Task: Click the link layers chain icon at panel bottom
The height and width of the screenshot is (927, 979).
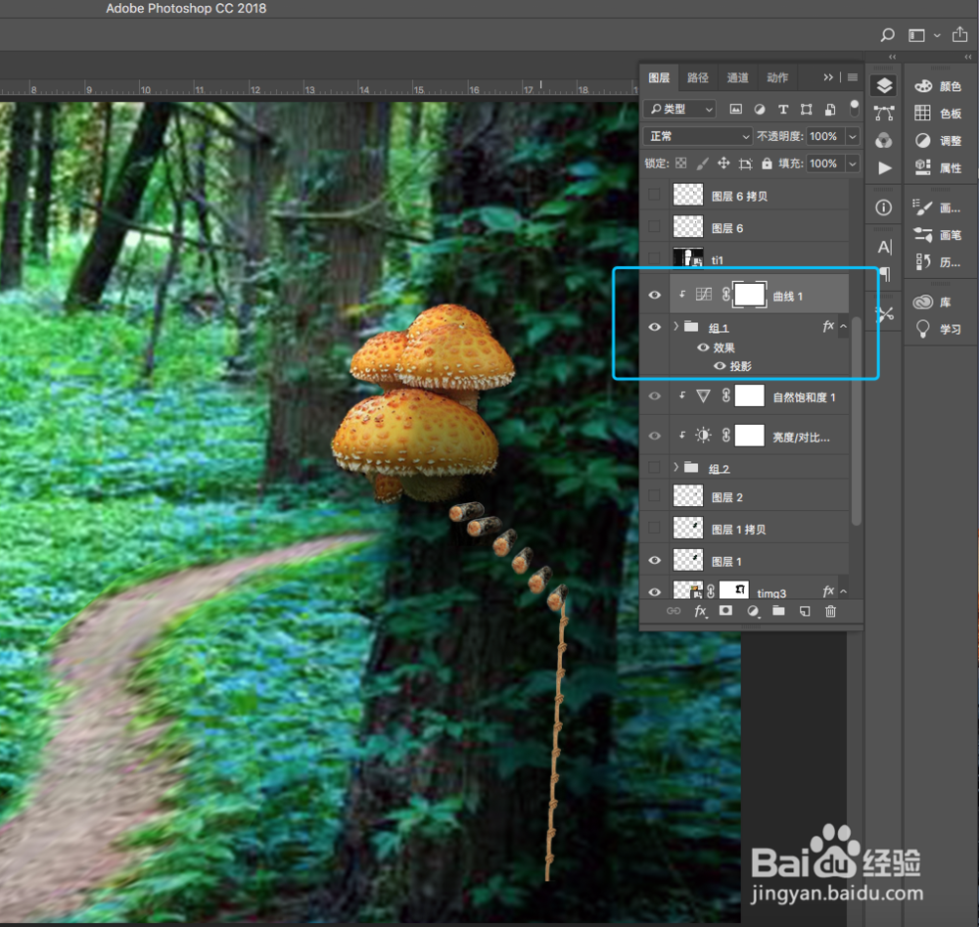Action: tap(674, 611)
